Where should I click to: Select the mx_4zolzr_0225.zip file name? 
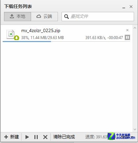[x=41, y=30]
